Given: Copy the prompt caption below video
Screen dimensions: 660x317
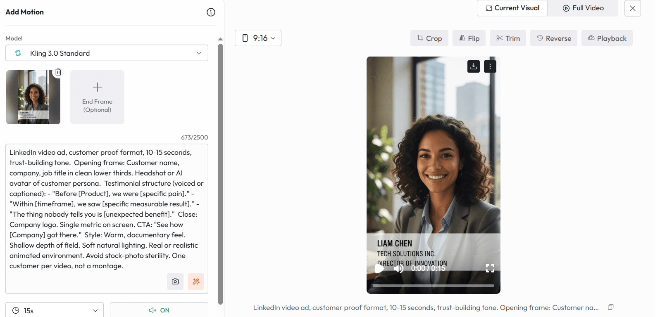Looking at the screenshot, I should coord(610,307).
